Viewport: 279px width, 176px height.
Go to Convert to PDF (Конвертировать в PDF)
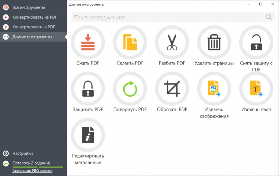pyautogui.click(x=33, y=27)
